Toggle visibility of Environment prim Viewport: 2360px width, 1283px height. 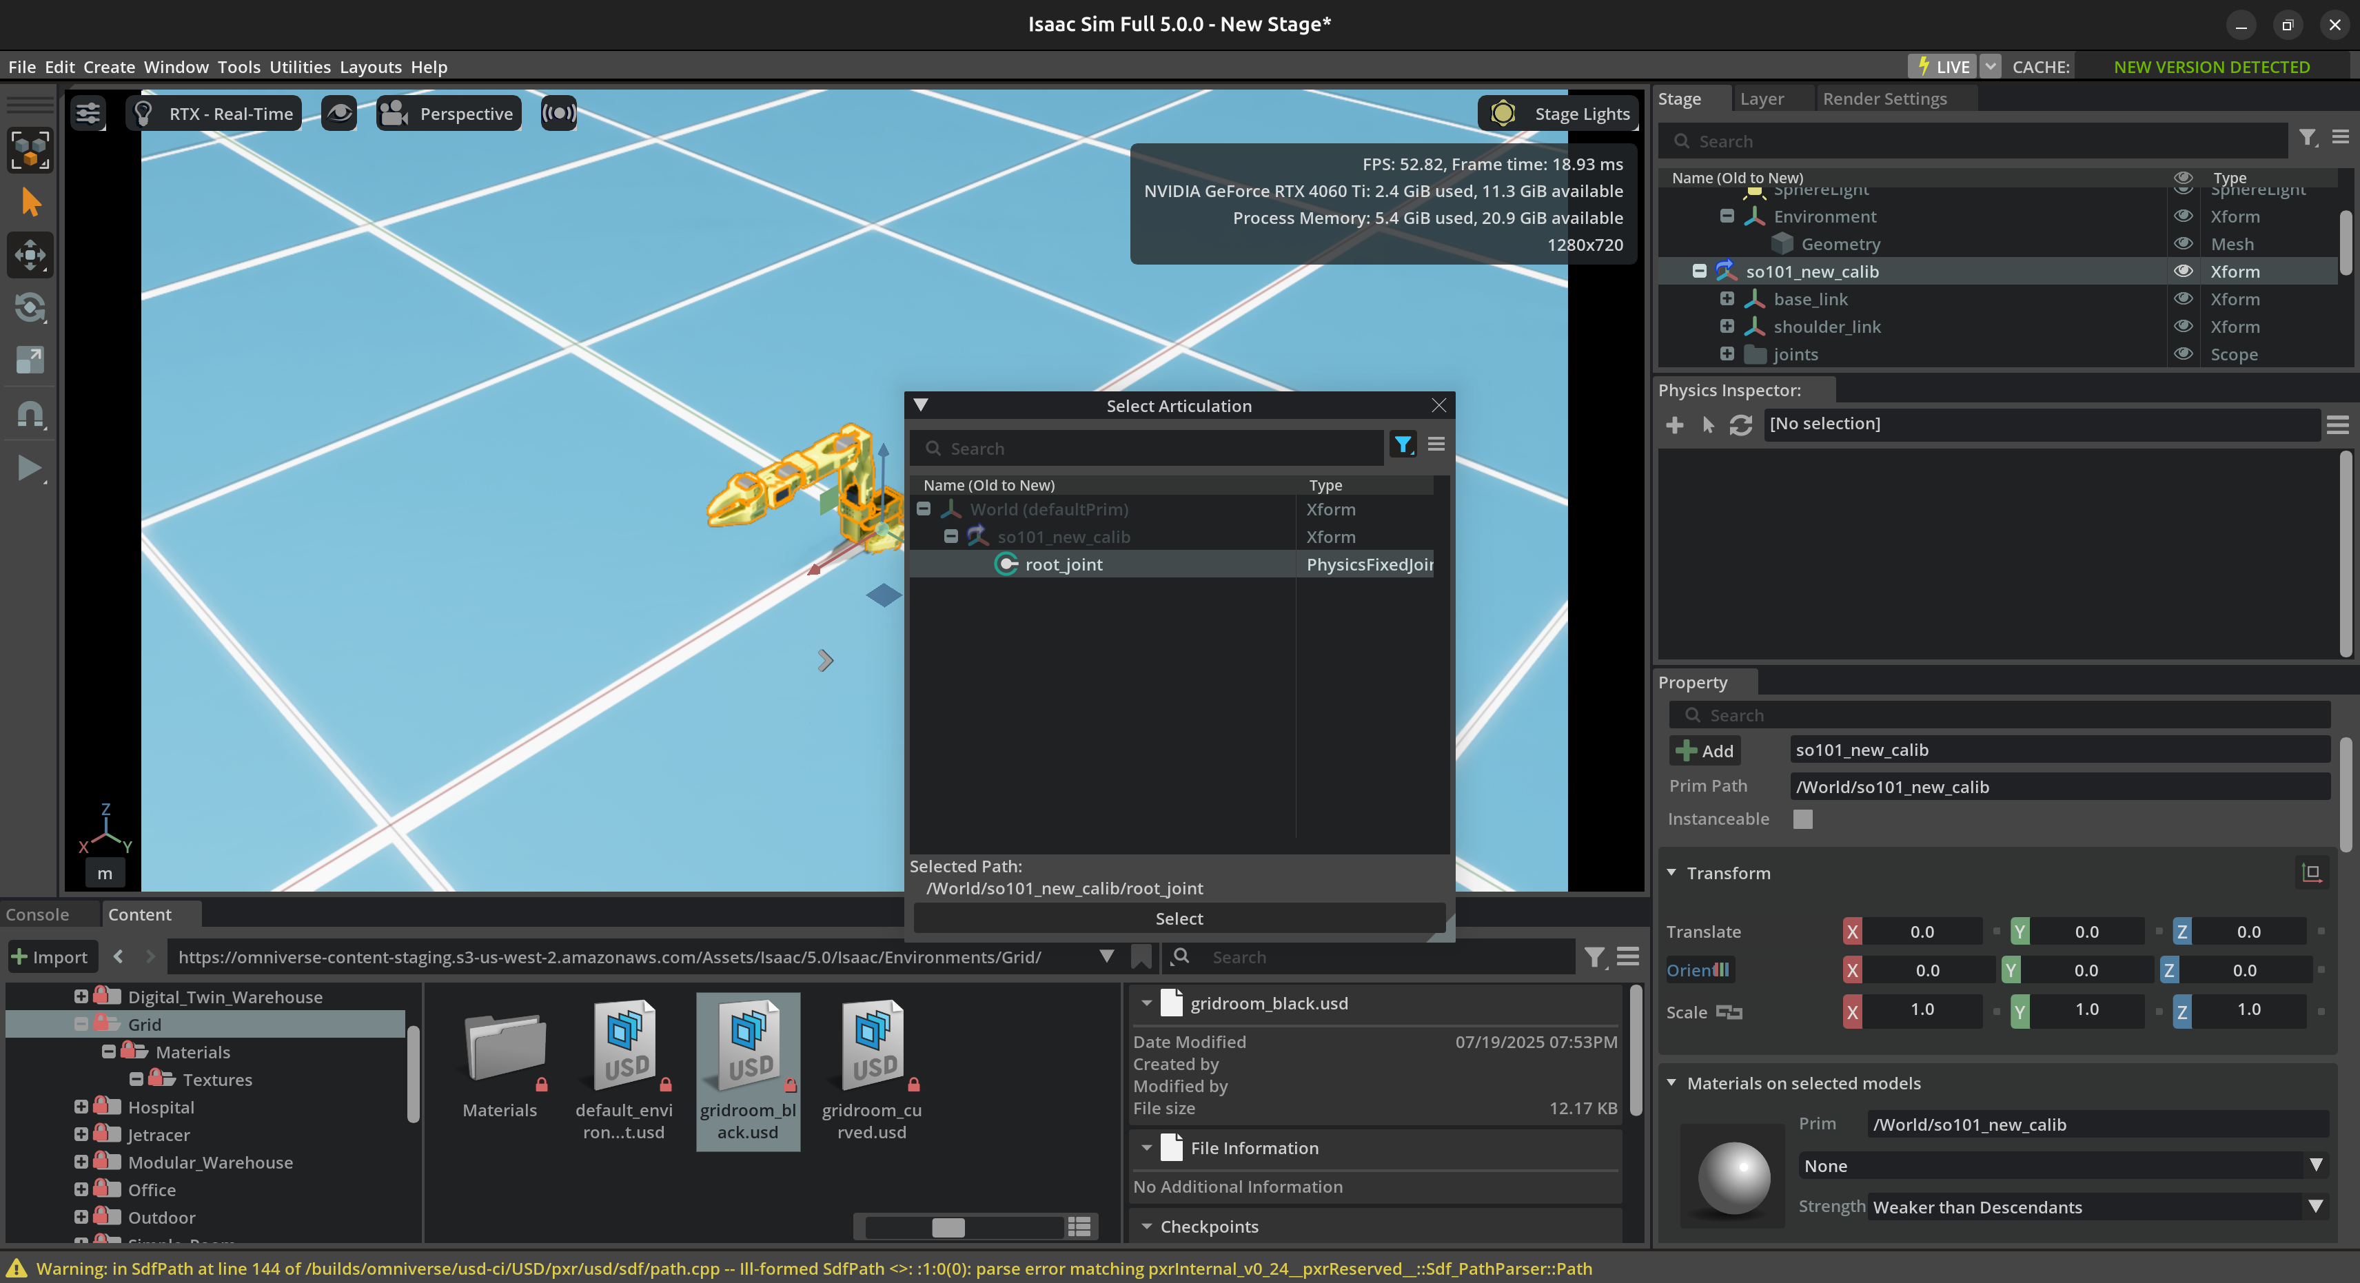(x=2183, y=216)
